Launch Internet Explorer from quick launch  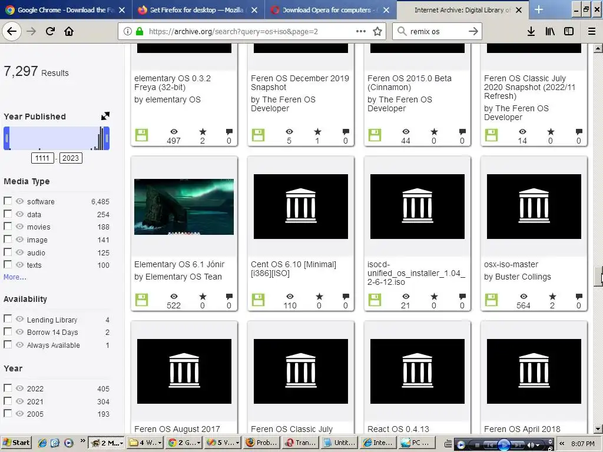click(42, 443)
